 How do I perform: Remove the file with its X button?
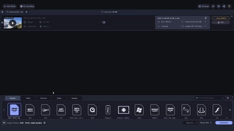[232, 16]
